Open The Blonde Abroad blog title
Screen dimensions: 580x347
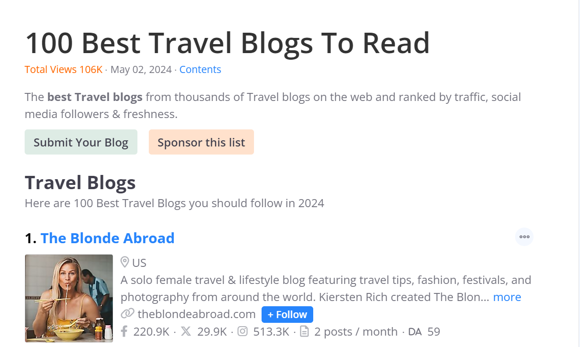tap(108, 238)
